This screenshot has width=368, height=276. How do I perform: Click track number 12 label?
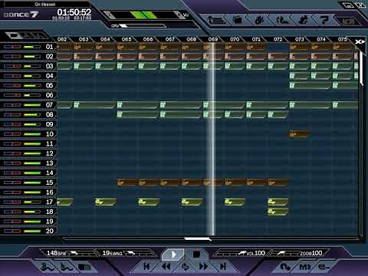(x=50, y=153)
